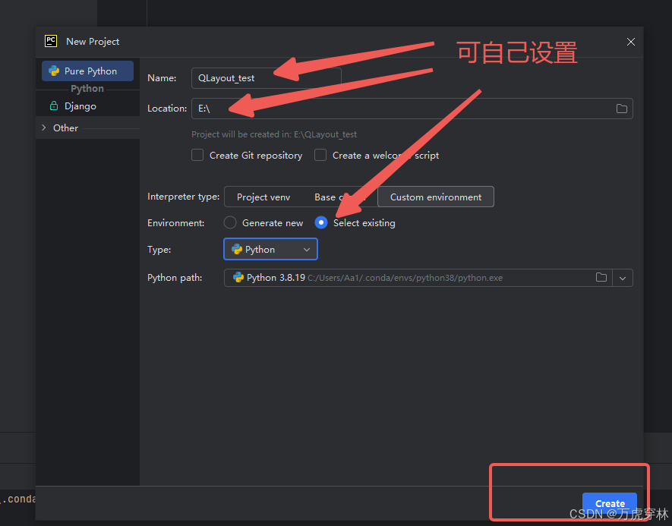Image resolution: width=672 pixels, height=526 pixels.
Task: Enable the Create Git repository checkbox
Action: (x=197, y=155)
